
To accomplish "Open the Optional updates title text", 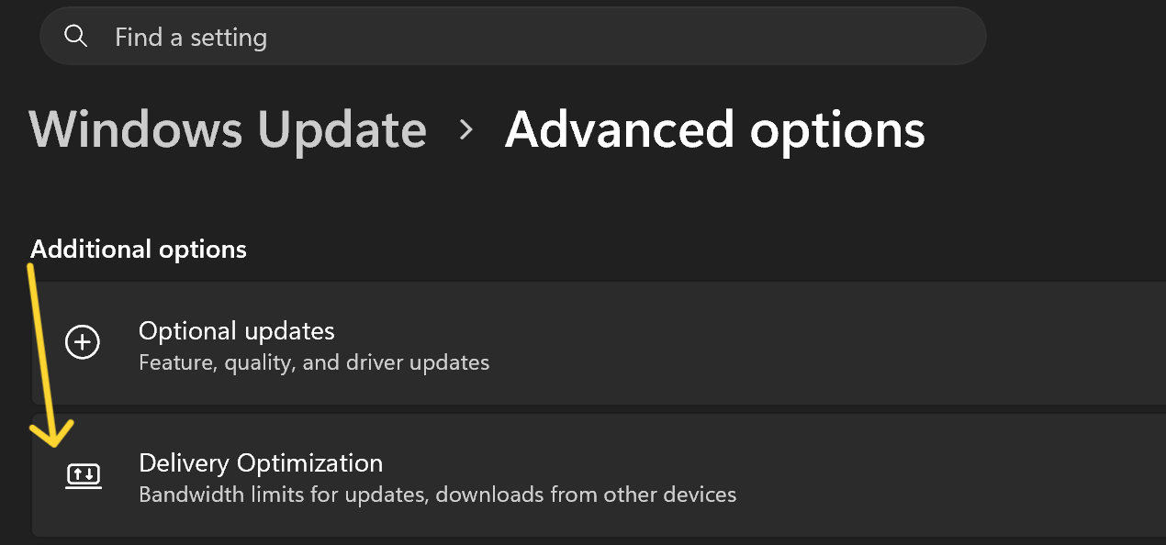I will pyautogui.click(x=236, y=330).
